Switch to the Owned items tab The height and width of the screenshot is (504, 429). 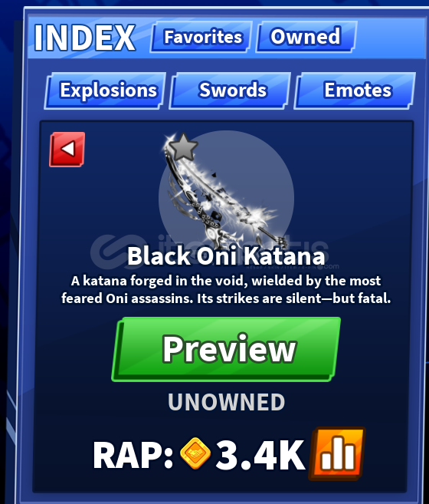tap(306, 37)
